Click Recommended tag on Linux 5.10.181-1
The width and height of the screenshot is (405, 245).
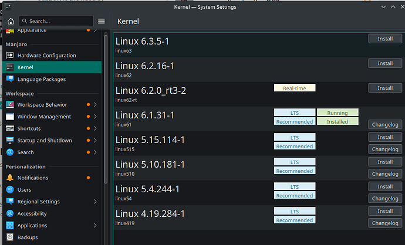click(x=295, y=171)
